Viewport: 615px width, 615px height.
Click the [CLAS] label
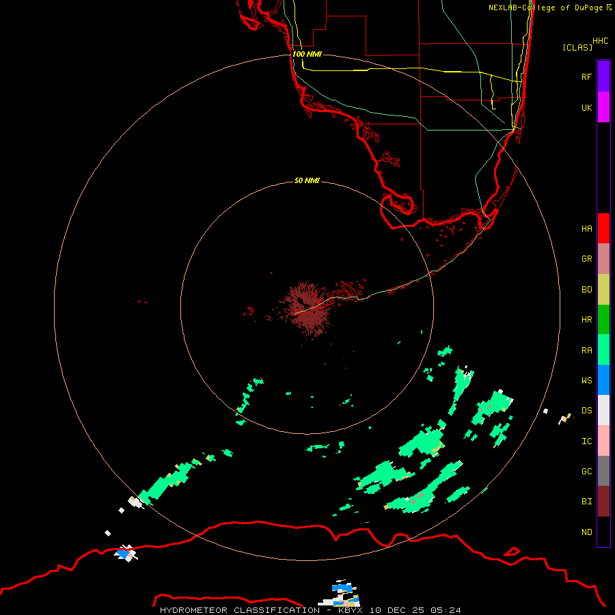[x=577, y=47]
